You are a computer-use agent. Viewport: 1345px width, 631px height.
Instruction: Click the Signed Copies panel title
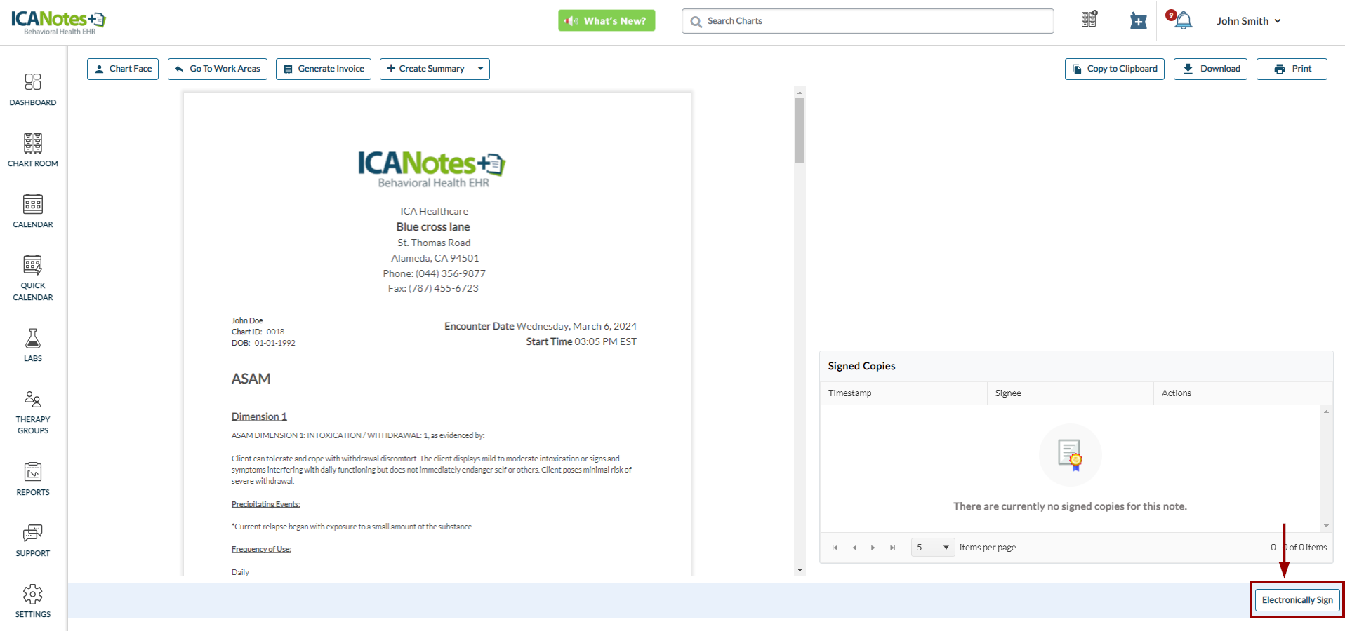pos(861,366)
